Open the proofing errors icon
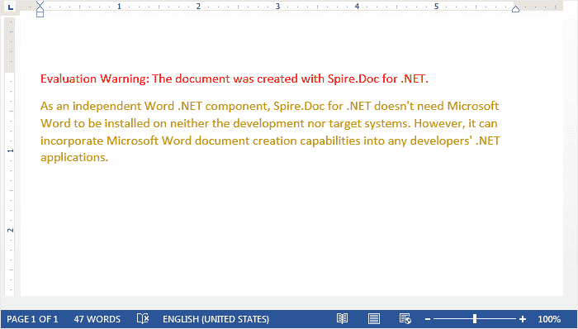This screenshot has height=329, width=578. tap(143, 319)
